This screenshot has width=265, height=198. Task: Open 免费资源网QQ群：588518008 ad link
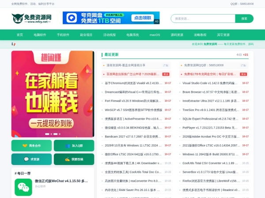point(204,65)
